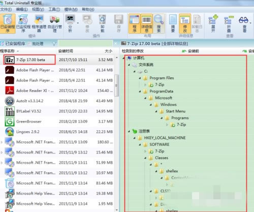This screenshot has width=254, height=212.
Task: Click the View (查看) glasses icon
Action: (244, 20)
